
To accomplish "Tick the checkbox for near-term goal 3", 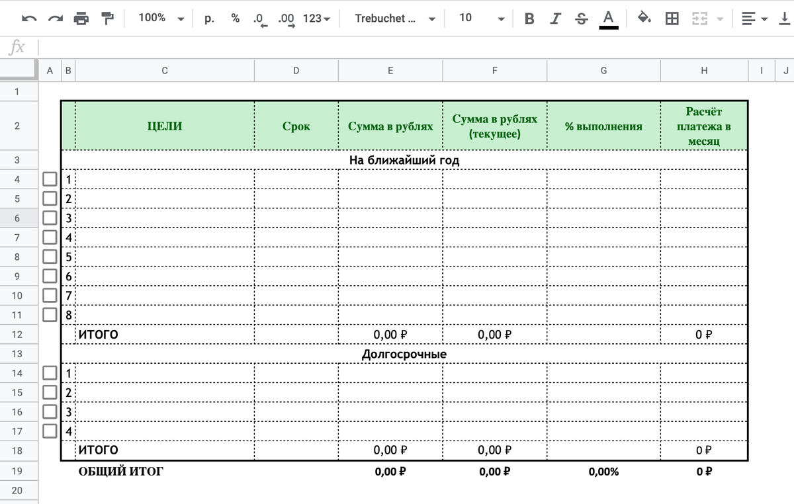I will click(50, 218).
